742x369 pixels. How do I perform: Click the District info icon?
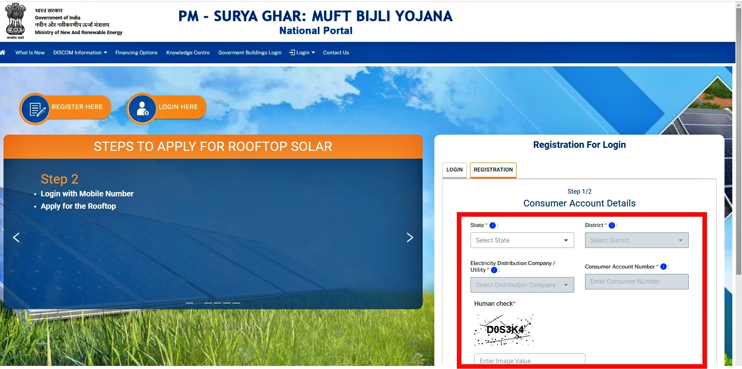(612, 225)
